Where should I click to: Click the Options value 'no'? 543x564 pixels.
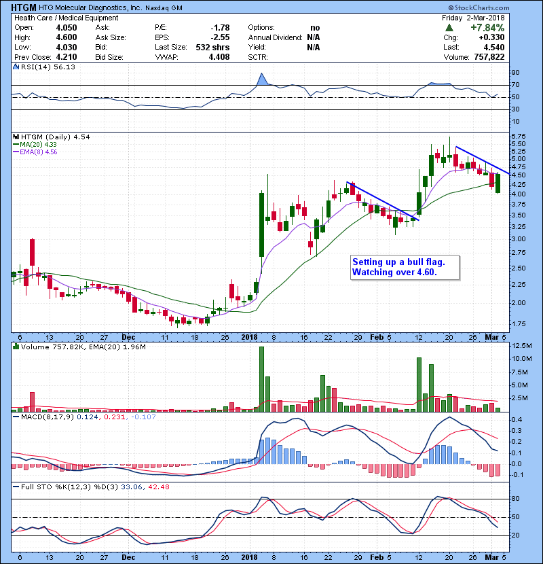click(x=315, y=28)
